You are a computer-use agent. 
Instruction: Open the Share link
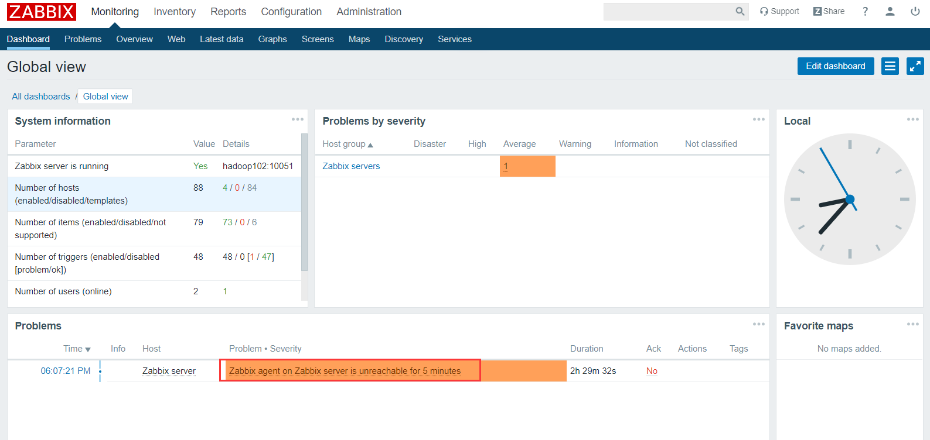tap(829, 11)
